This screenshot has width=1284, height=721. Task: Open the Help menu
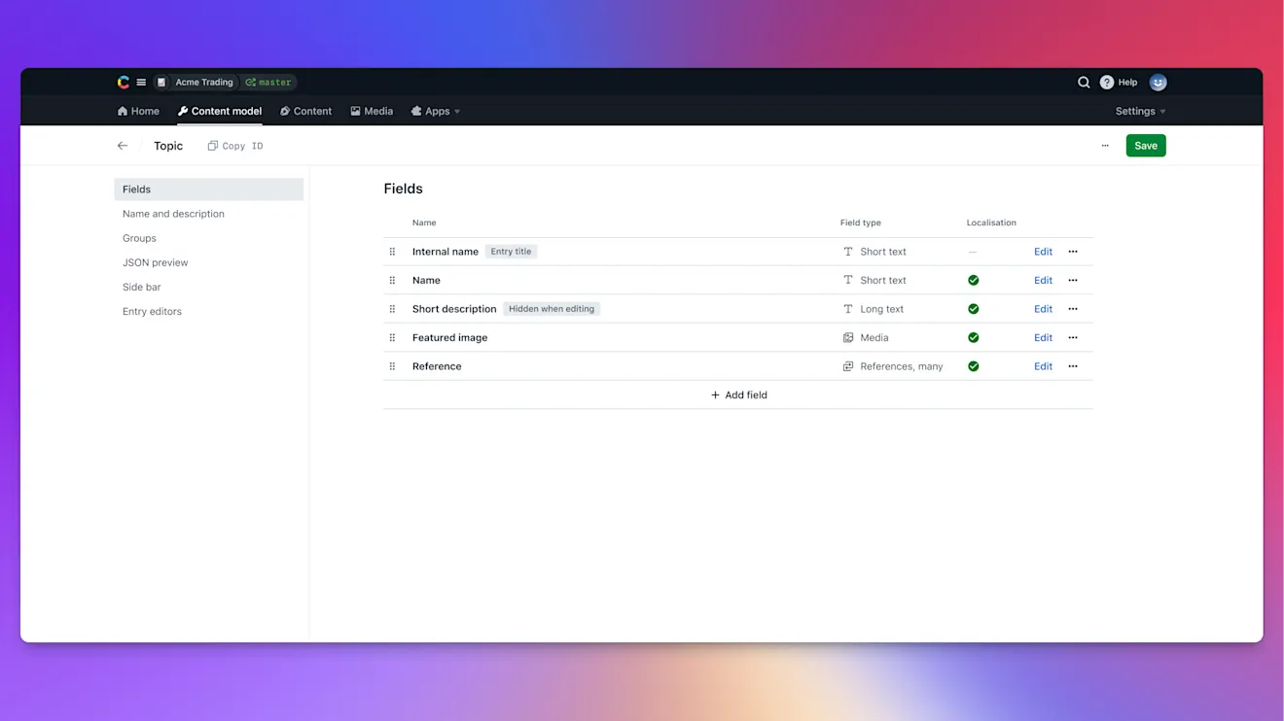click(1119, 83)
